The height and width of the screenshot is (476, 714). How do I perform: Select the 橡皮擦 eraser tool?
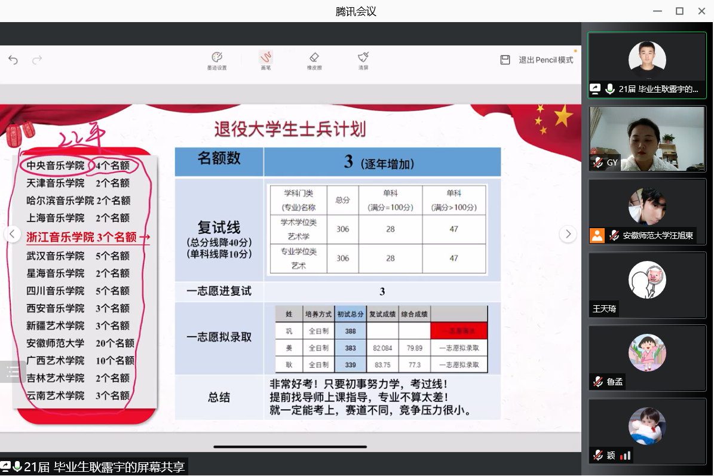(x=314, y=60)
